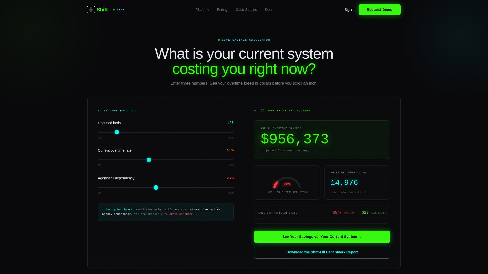Click the Shift logo icon
Viewport: 488px width, 274px height.
point(91,10)
